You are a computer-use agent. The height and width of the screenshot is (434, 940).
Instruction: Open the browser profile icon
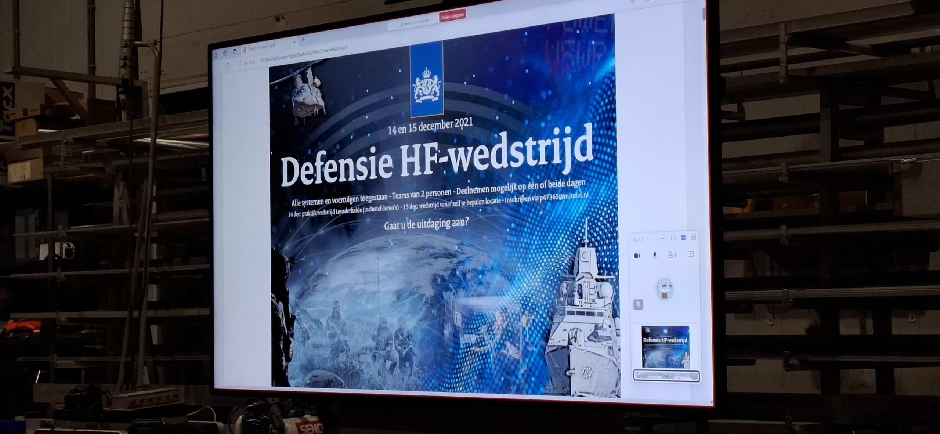coord(216,54)
